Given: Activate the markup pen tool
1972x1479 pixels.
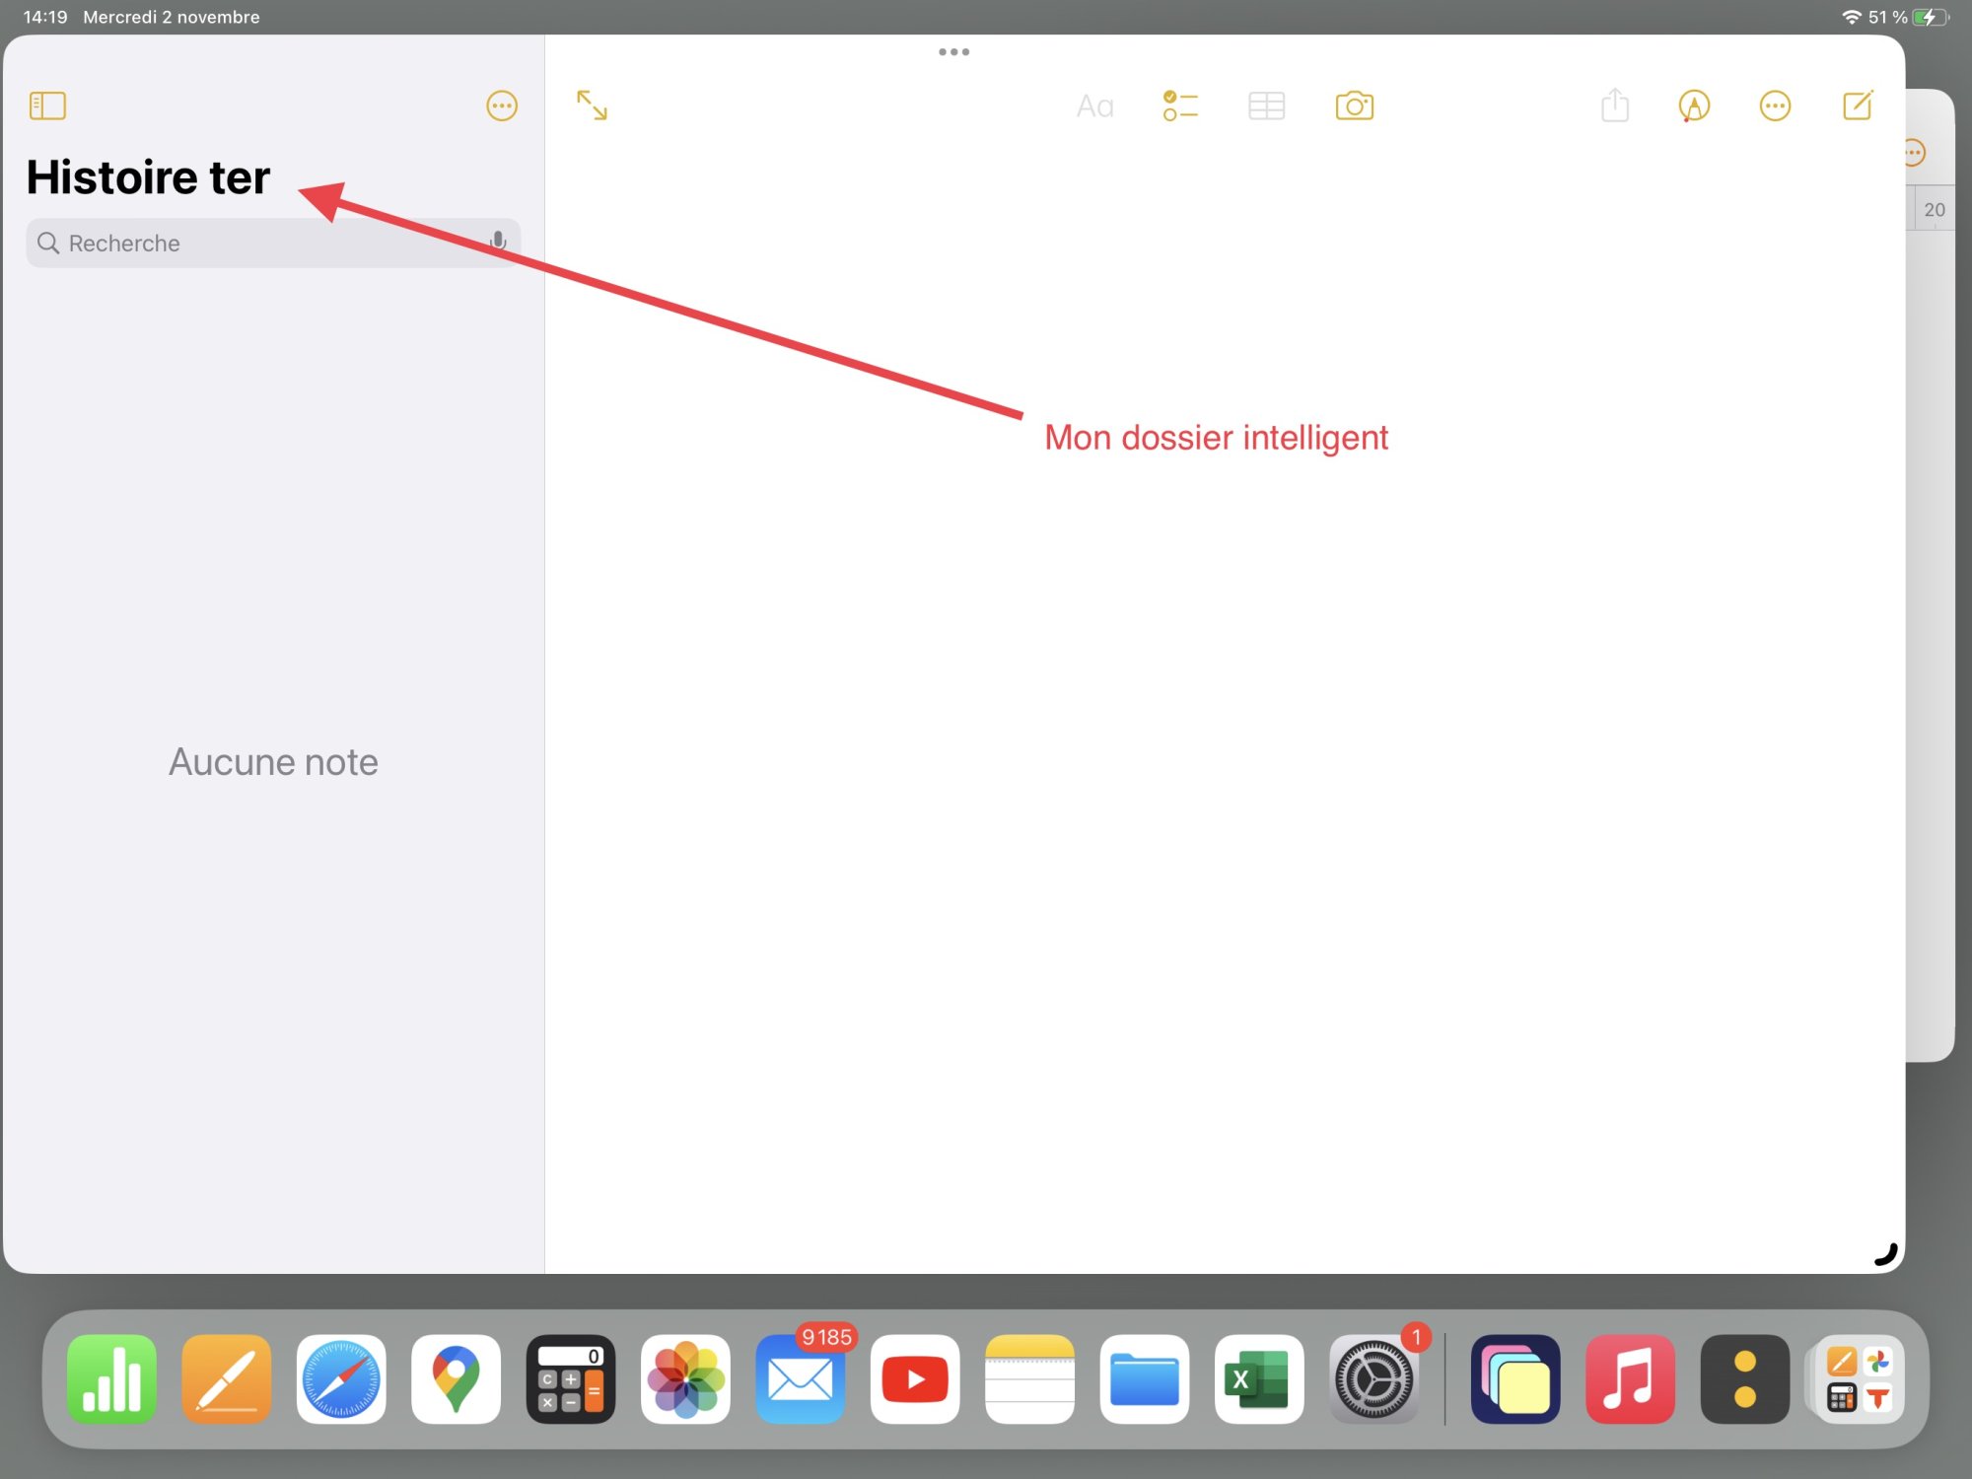Looking at the screenshot, I should (x=1694, y=106).
